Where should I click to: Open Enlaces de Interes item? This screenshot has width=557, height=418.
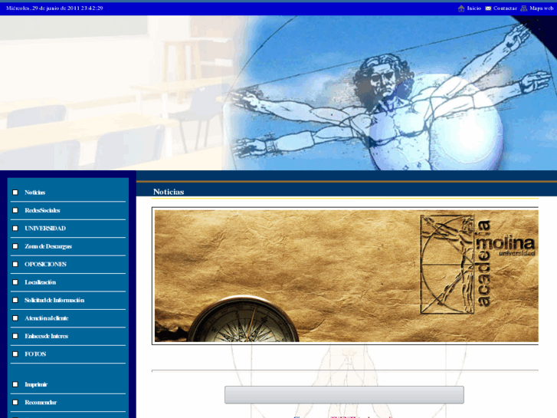[x=46, y=336]
